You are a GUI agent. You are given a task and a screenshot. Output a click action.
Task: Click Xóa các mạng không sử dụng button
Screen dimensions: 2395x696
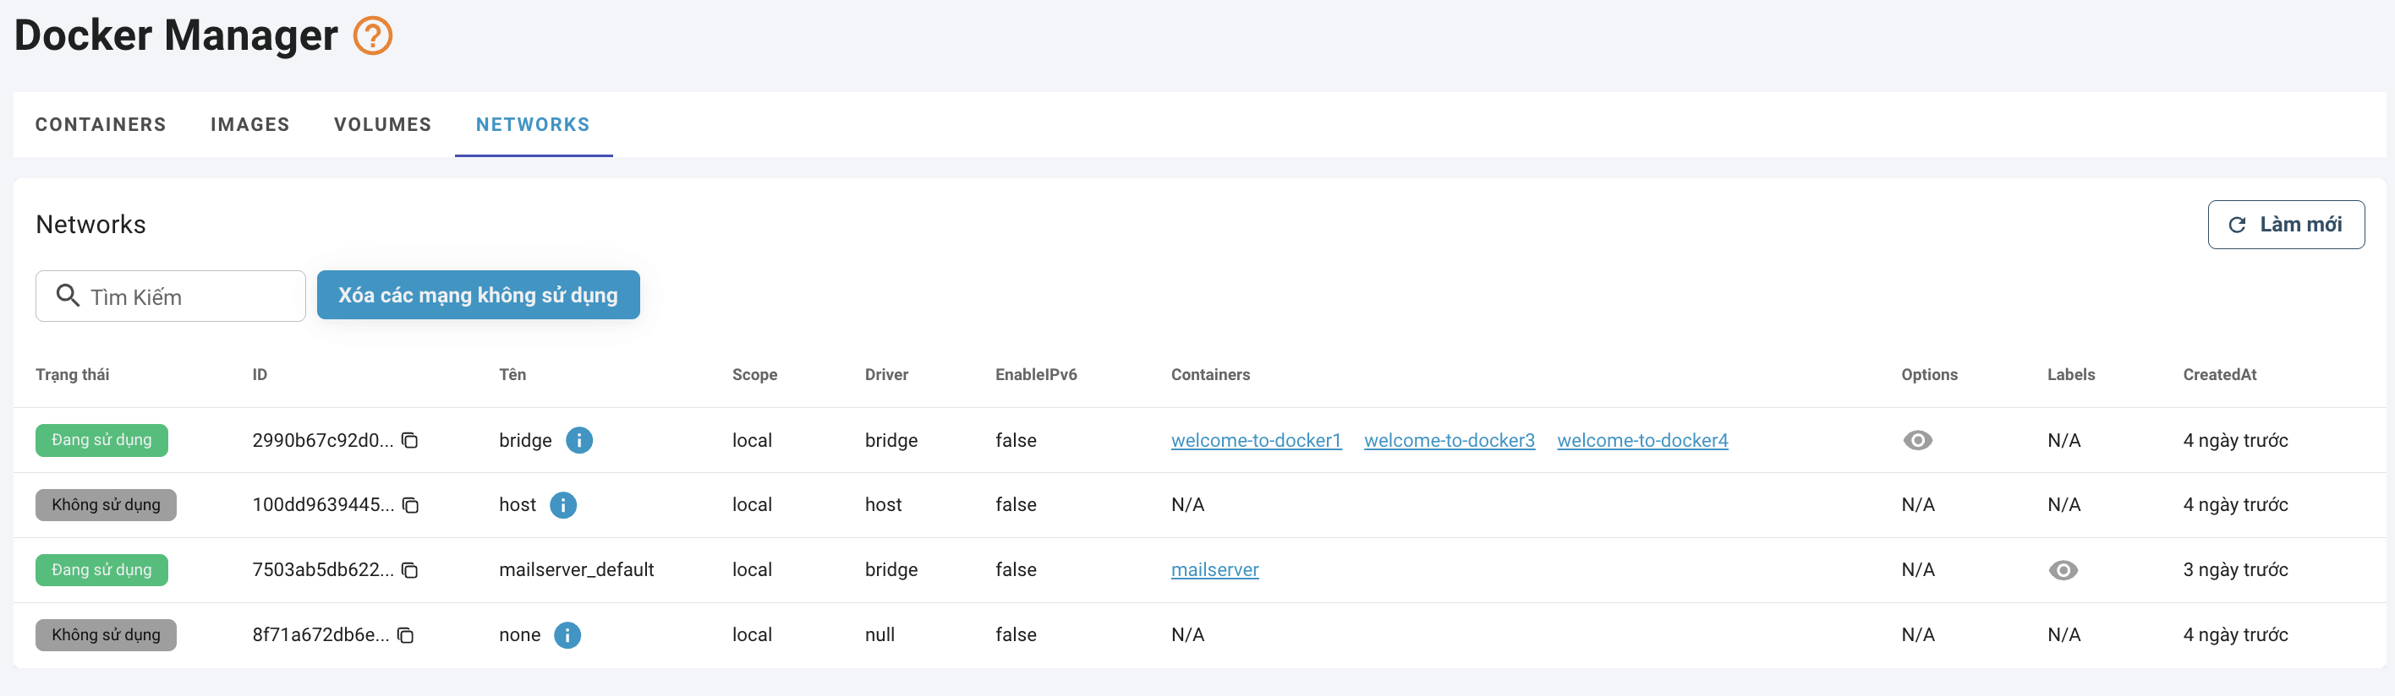pos(478,295)
